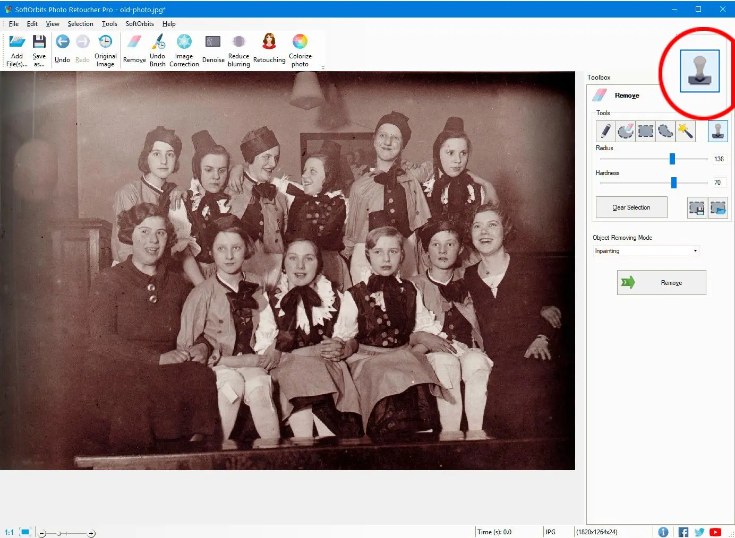The width and height of the screenshot is (735, 538).
Task: Choose the free-form lasso selection tool
Action: coord(665,131)
